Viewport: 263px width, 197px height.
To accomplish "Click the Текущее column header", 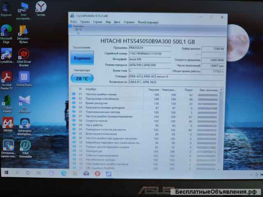I will (154, 90).
